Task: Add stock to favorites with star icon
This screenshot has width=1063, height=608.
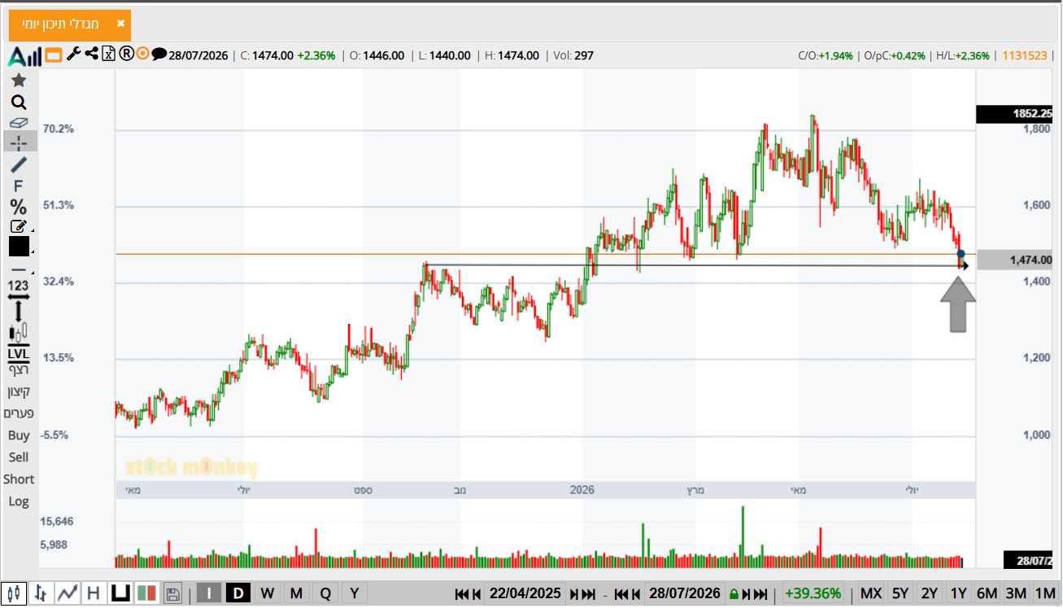Action: click(x=18, y=80)
